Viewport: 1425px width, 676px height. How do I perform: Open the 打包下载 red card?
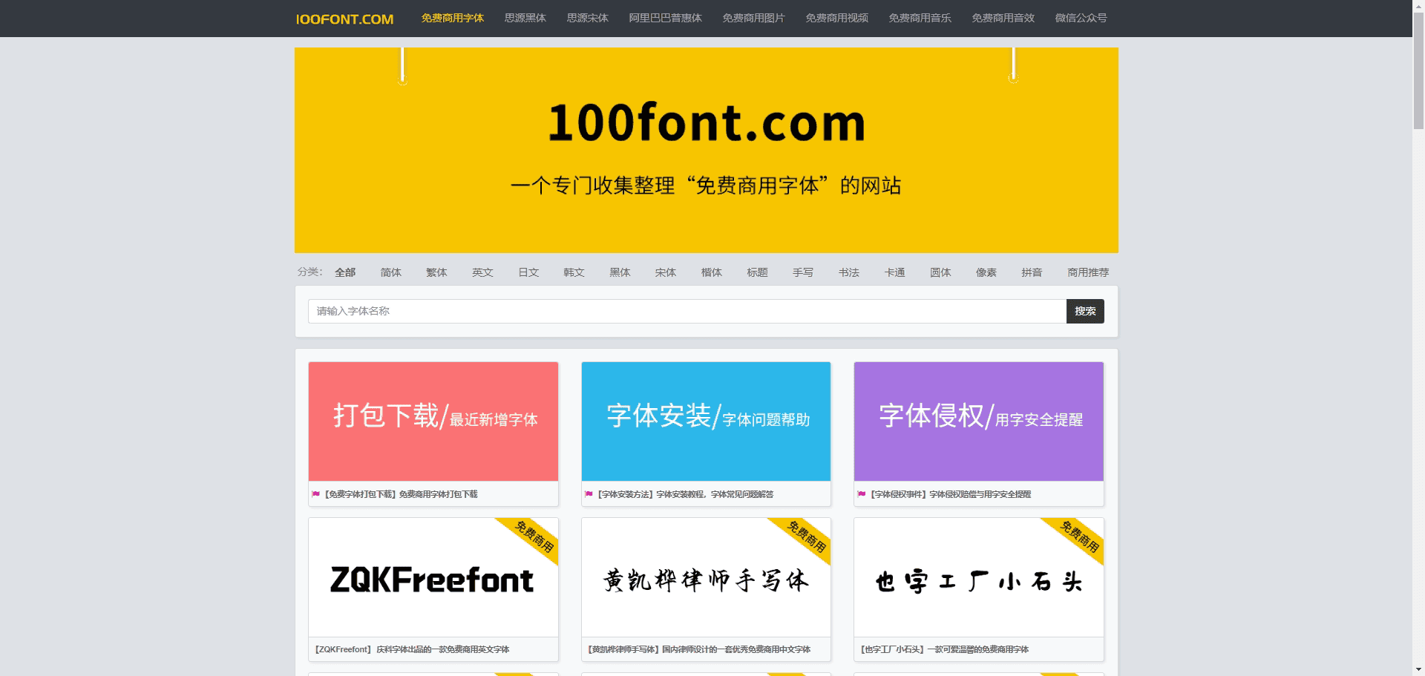pyautogui.click(x=433, y=421)
